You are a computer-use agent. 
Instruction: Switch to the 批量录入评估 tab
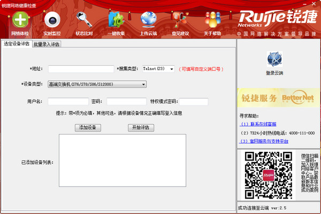pyautogui.click(x=47, y=44)
